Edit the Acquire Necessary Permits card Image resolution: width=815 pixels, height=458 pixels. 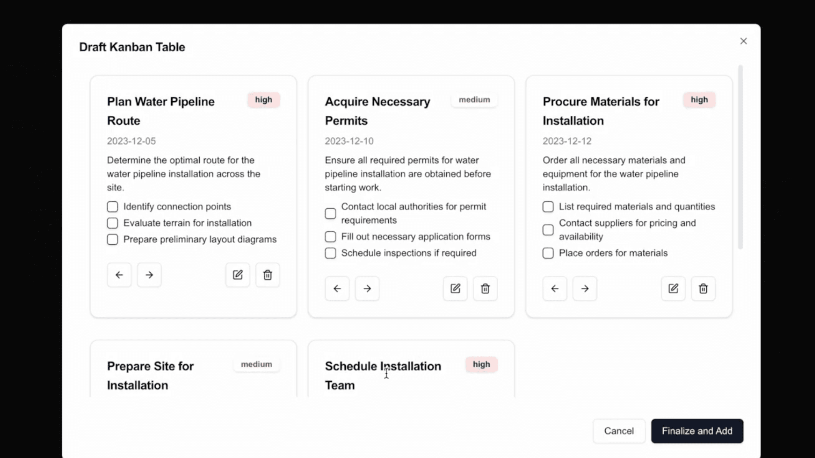click(455, 288)
